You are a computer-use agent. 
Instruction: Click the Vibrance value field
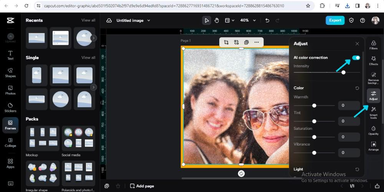pyautogui.click(x=349, y=152)
